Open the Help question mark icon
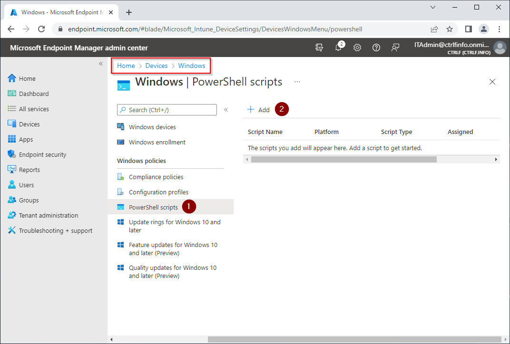The width and height of the screenshot is (510, 344). pos(376,48)
